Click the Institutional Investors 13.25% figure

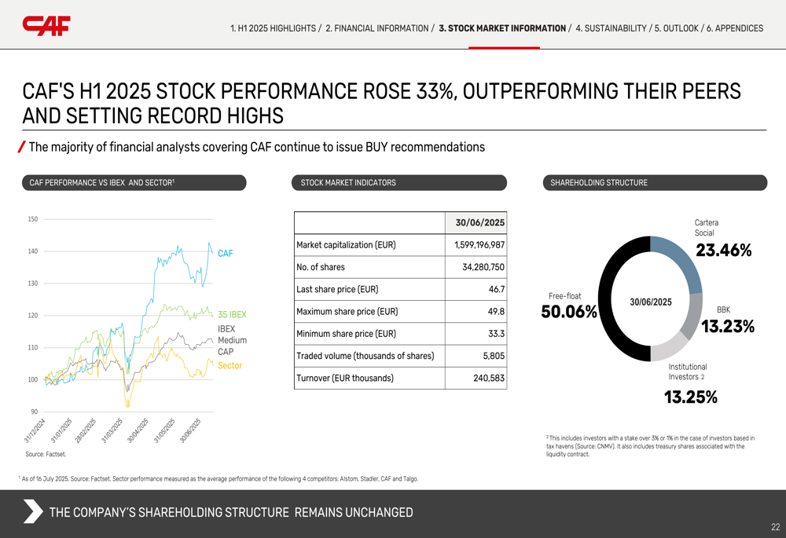690,397
